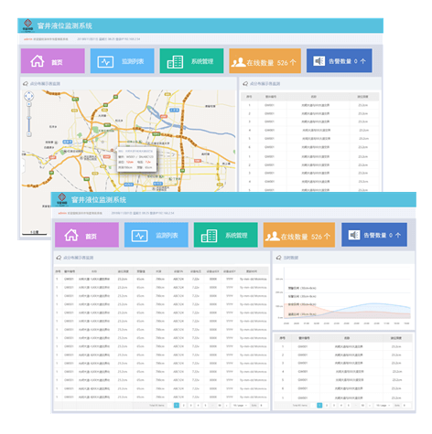The height and width of the screenshot is (434, 432).
Task: Open the 首页 tile in the front dashboard
Action: click(87, 235)
